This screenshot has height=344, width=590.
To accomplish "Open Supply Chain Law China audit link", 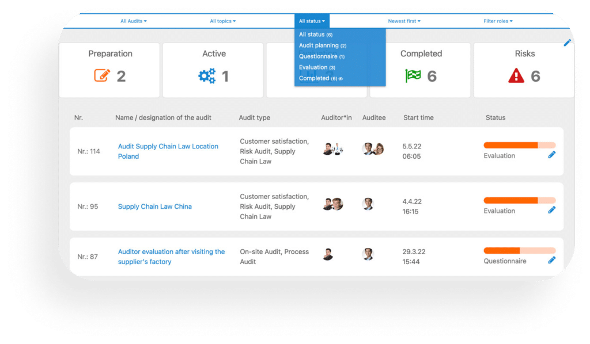I will pyautogui.click(x=154, y=207).
